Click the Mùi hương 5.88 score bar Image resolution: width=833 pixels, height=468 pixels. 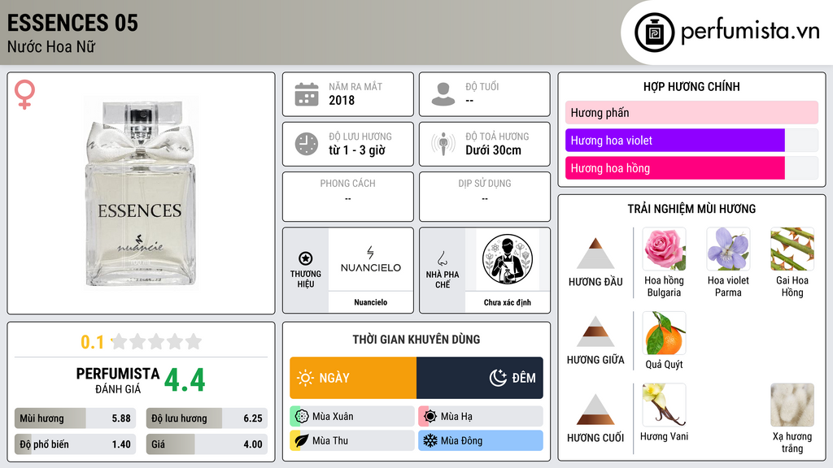click(x=75, y=418)
